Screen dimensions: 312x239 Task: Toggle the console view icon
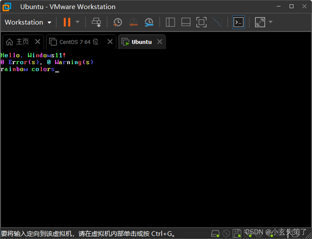pos(238,22)
